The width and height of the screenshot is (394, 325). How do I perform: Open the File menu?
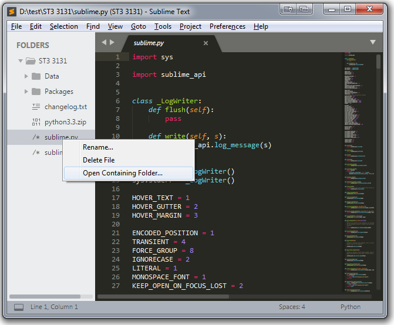point(16,26)
